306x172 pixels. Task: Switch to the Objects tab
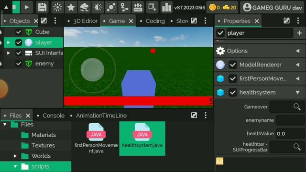(x=20, y=21)
